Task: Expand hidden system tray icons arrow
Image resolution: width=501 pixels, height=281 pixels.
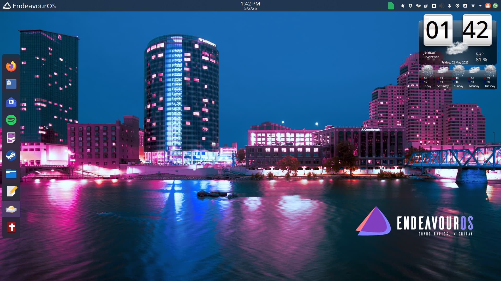Action: pos(480,6)
